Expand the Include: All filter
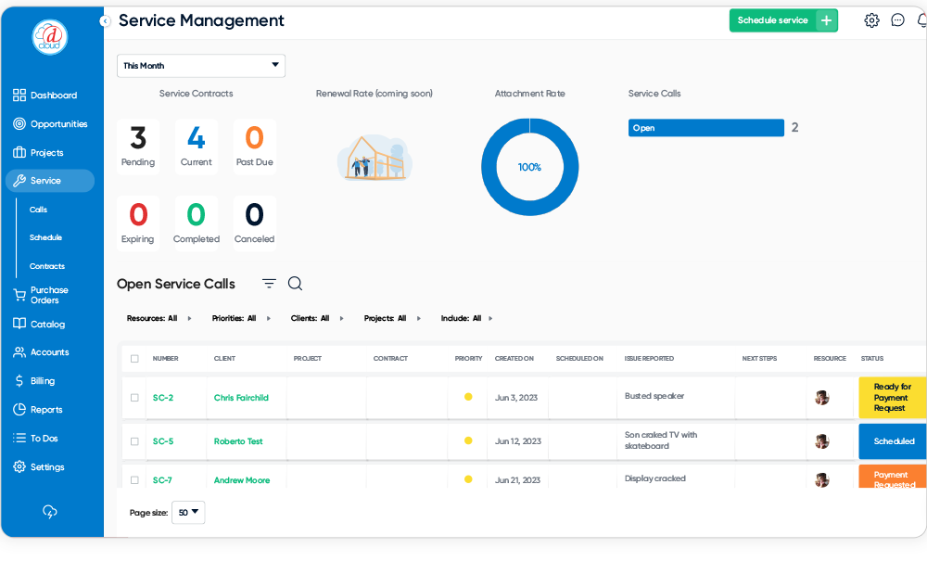 (467, 319)
